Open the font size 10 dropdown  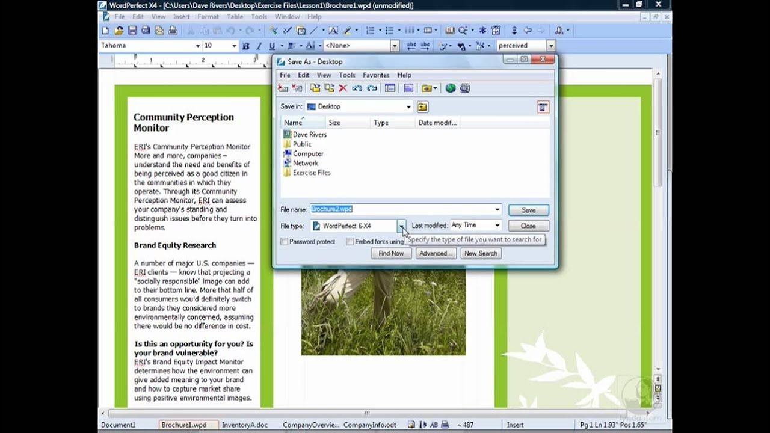(234, 46)
